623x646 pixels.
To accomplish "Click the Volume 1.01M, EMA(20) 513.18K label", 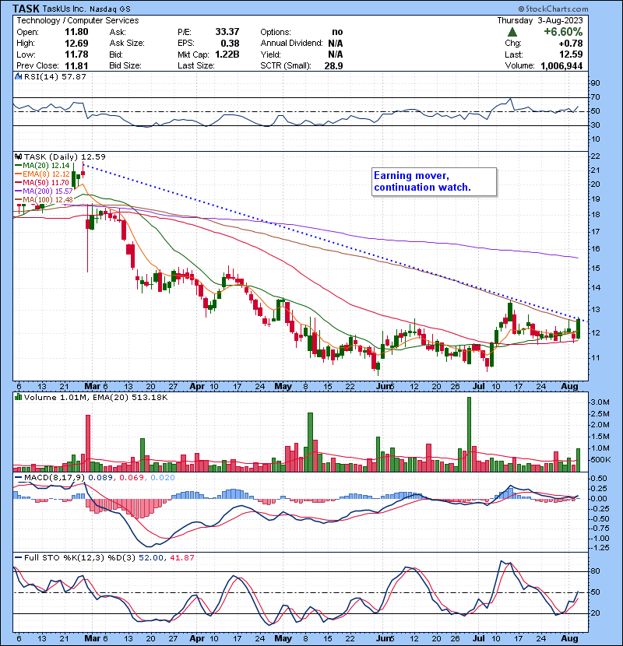I will tap(96, 397).
